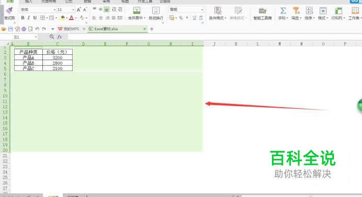Screen dimensions: 362x197
Task: Close the 我的WPS tab
Action: tap(84, 29)
